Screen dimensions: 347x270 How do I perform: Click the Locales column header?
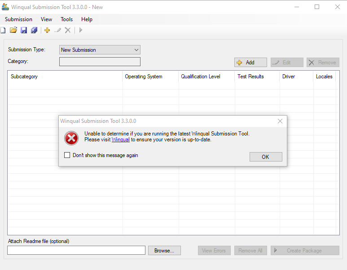(325, 76)
